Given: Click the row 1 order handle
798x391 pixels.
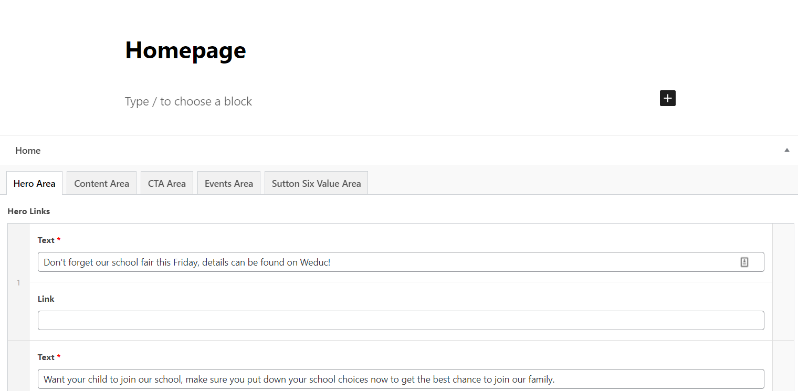Looking at the screenshot, I should 18,282.
